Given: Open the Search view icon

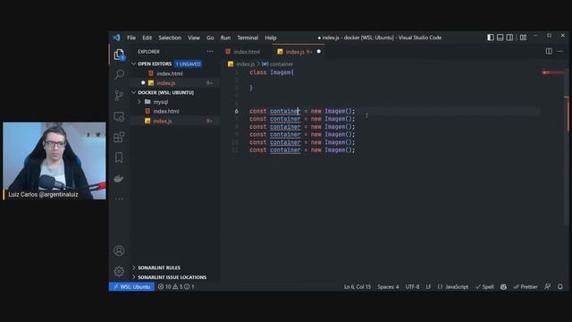Looking at the screenshot, I should (119, 75).
